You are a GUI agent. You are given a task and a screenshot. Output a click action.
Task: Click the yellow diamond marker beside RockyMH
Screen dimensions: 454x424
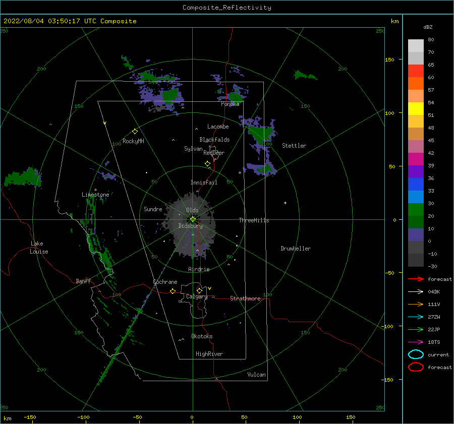135,132
